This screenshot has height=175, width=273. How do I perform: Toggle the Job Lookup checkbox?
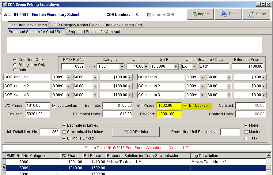click(54, 106)
